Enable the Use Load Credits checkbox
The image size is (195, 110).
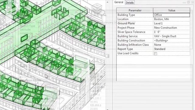[155, 53]
